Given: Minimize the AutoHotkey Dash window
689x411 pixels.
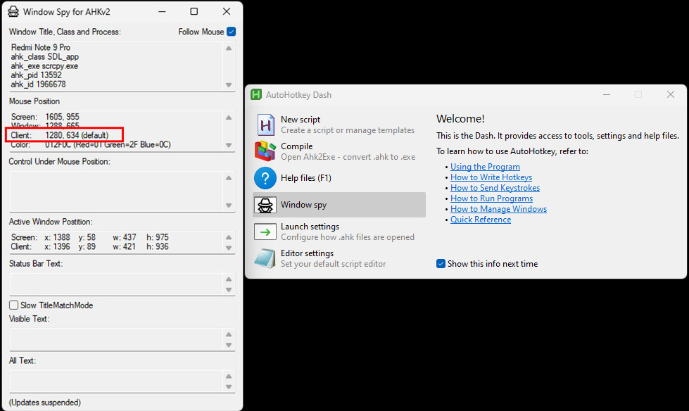Looking at the screenshot, I should coord(607,94).
